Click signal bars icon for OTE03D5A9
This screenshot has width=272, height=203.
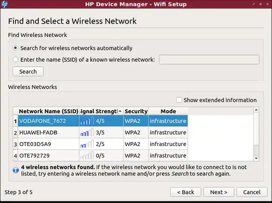(x=87, y=144)
